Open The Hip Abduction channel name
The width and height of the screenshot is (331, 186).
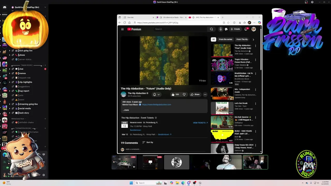point(137,93)
